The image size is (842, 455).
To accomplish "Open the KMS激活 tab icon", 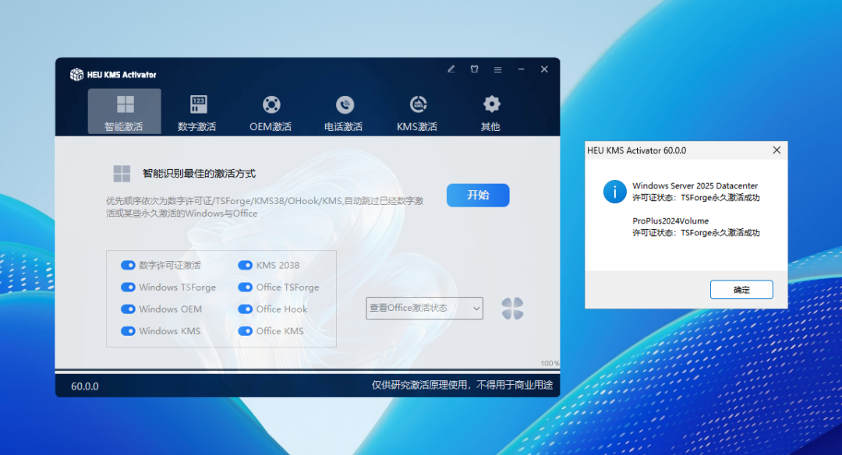I will point(417,105).
